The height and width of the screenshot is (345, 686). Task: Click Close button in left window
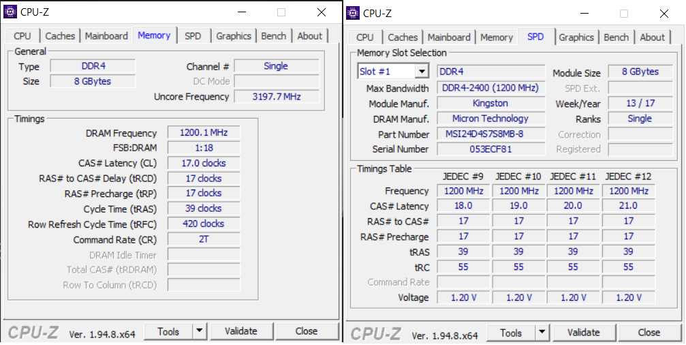[307, 331]
